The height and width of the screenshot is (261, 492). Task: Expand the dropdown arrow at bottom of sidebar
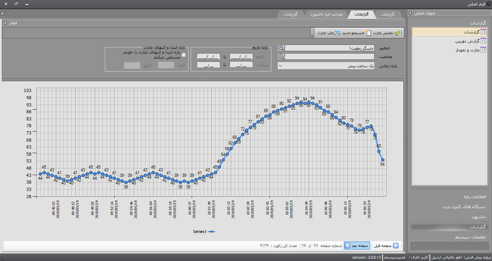click(414, 246)
